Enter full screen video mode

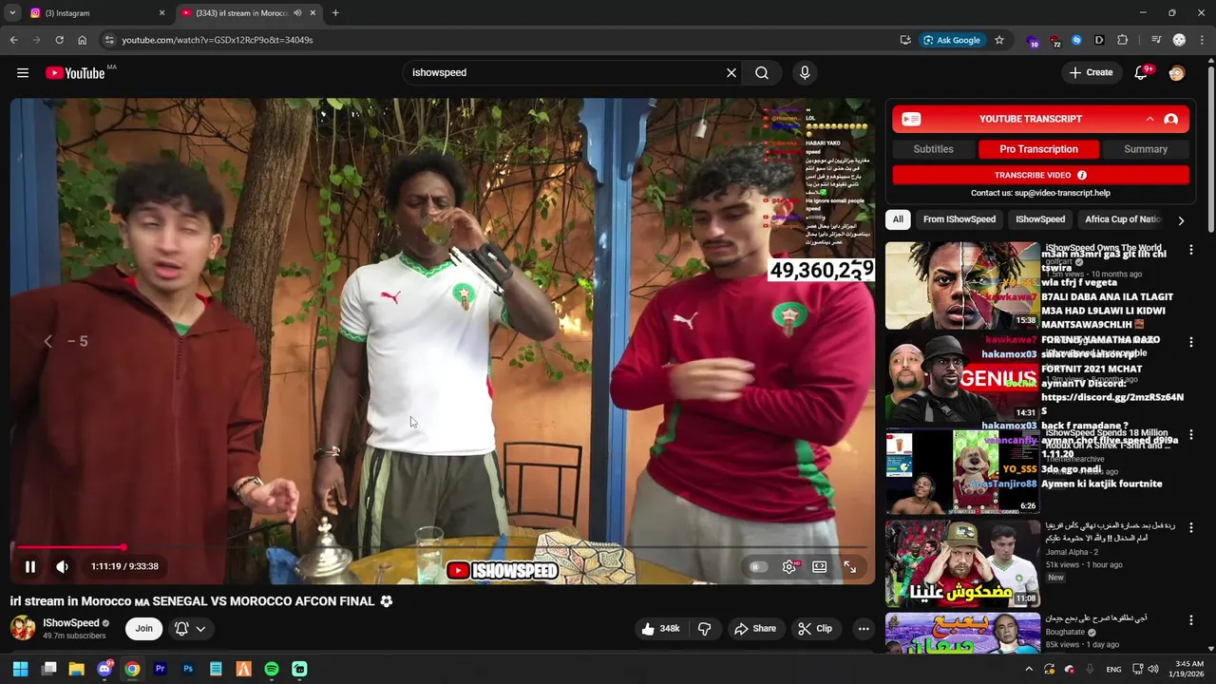[849, 566]
